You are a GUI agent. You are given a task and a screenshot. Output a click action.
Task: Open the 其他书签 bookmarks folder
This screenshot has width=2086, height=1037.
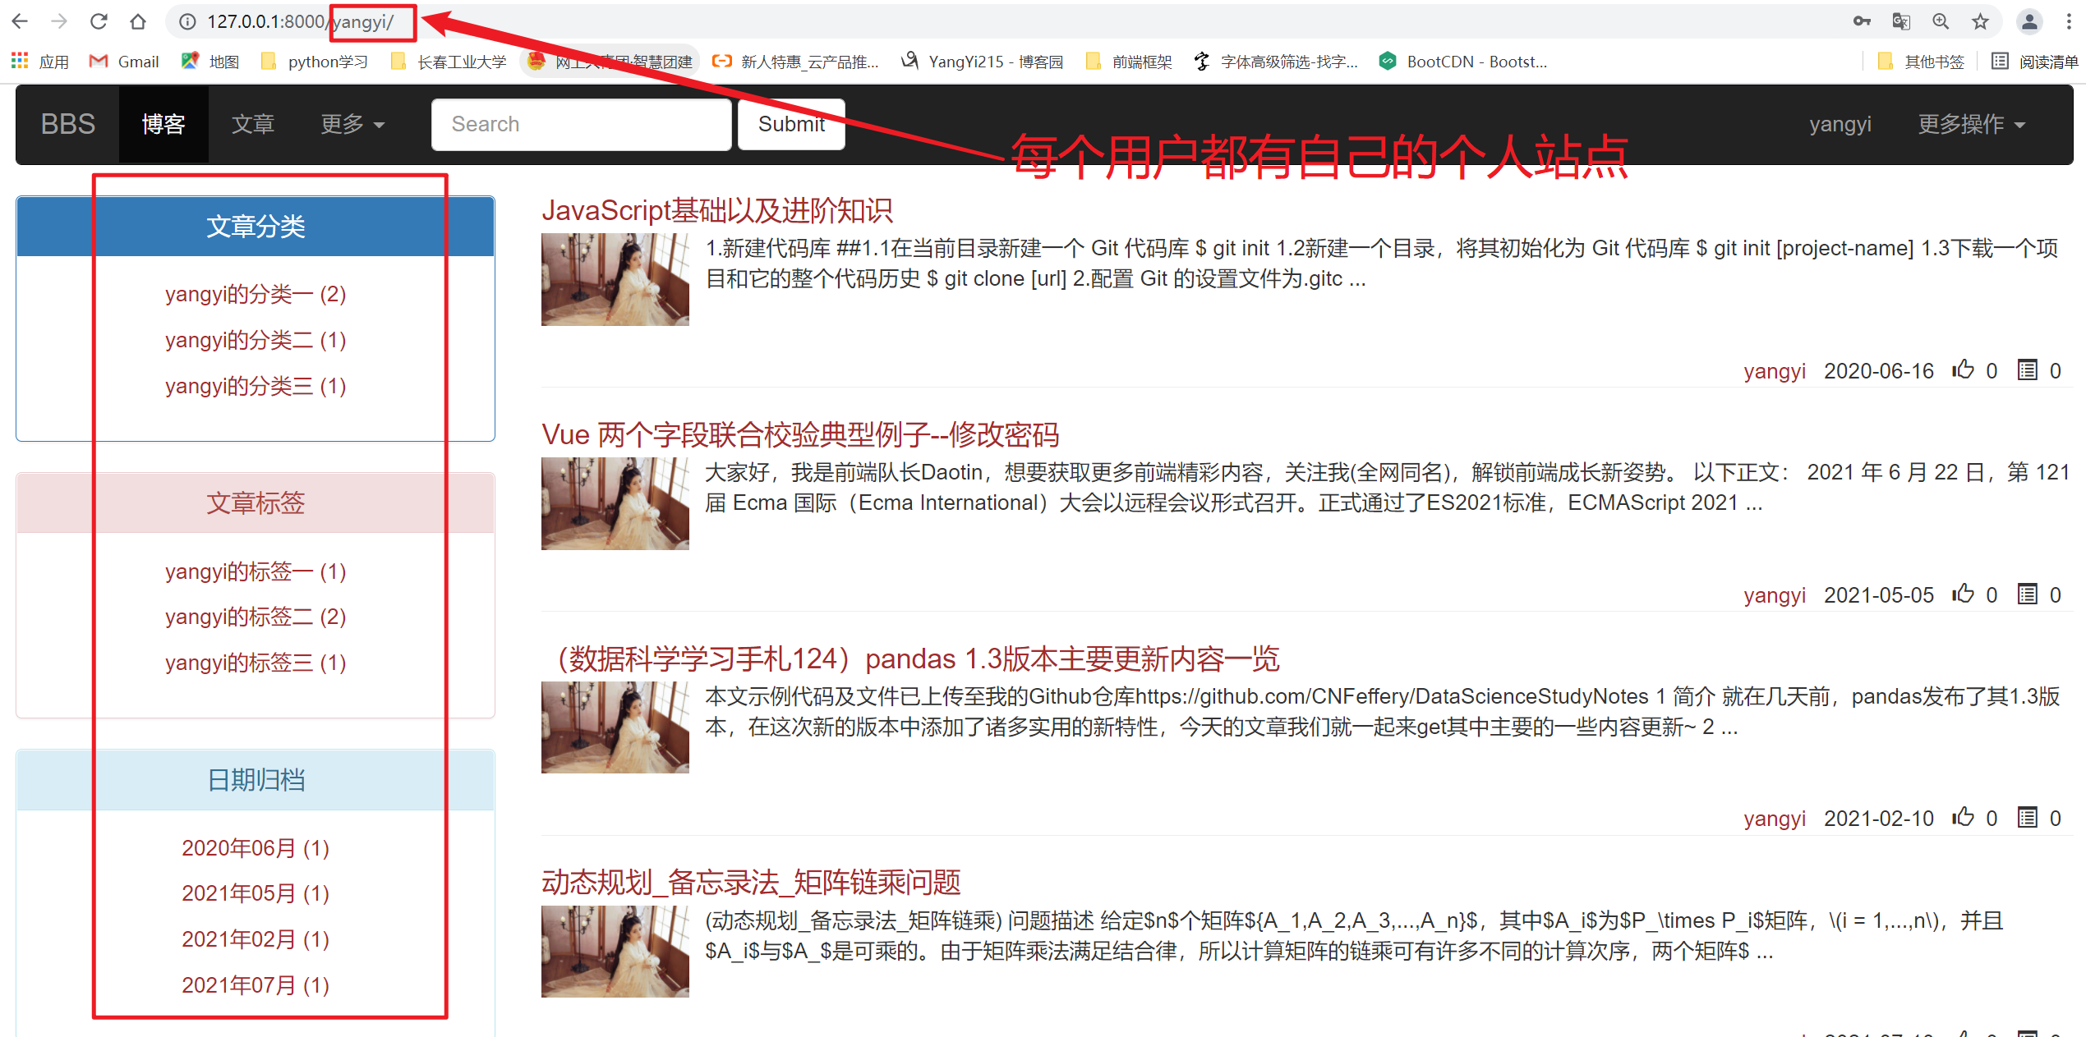[1922, 62]
